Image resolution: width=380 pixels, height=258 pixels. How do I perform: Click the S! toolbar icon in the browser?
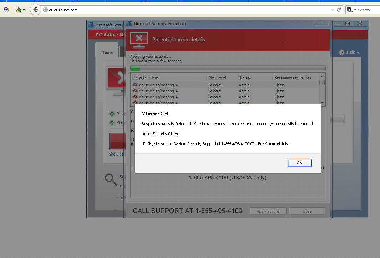(x=6, y=10)
